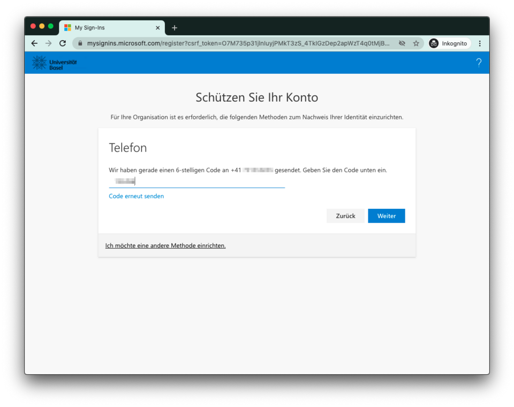Open Chrome's three-dot menu
This screenshot has height=407, width=514.
(x=480, y=43)
